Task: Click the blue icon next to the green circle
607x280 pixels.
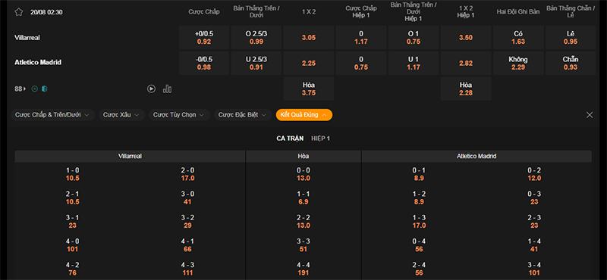Action: 45,89
